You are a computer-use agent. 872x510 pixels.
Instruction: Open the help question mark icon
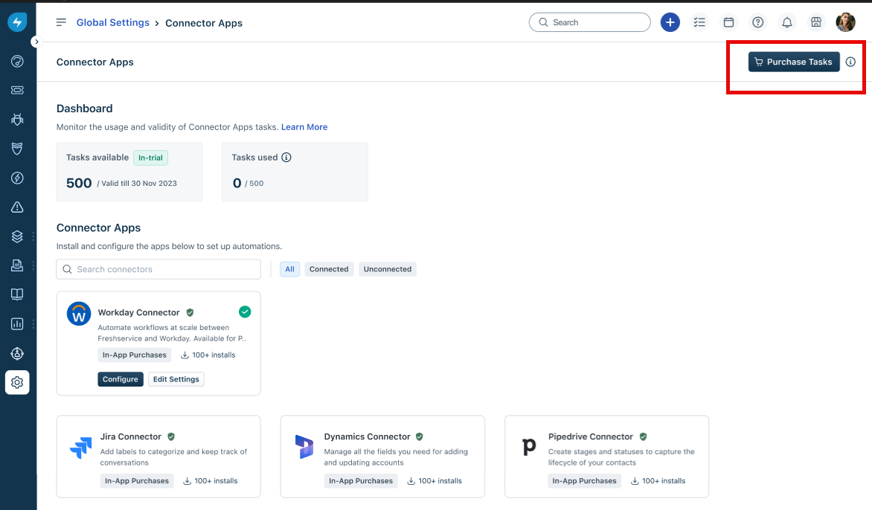click(x=757, y=22)
